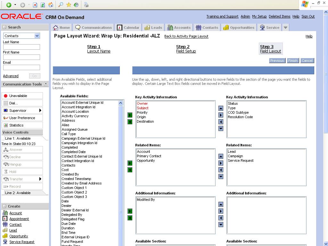The image size is (328, 246).
Task: Click the Finish button
Action: 293,61
